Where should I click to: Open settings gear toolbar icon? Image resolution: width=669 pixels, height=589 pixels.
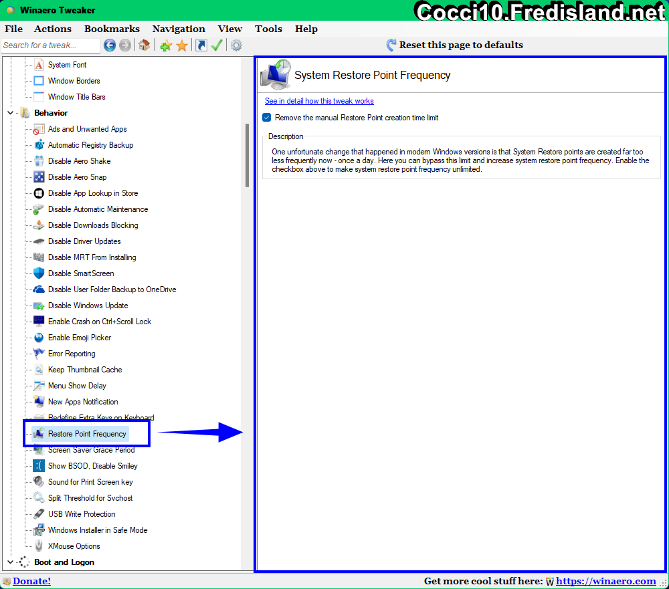point(236,45)
